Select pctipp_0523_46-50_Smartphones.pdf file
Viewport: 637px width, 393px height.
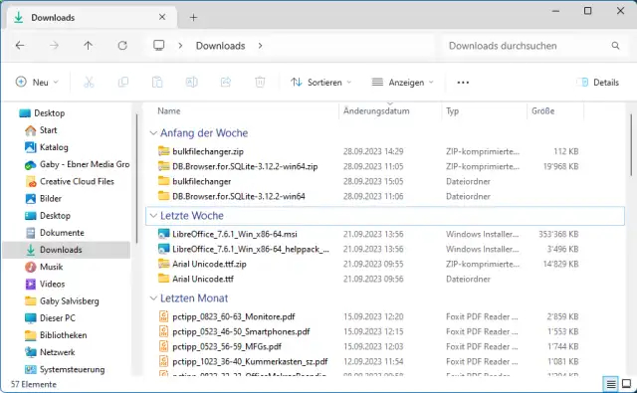[241, 331]
